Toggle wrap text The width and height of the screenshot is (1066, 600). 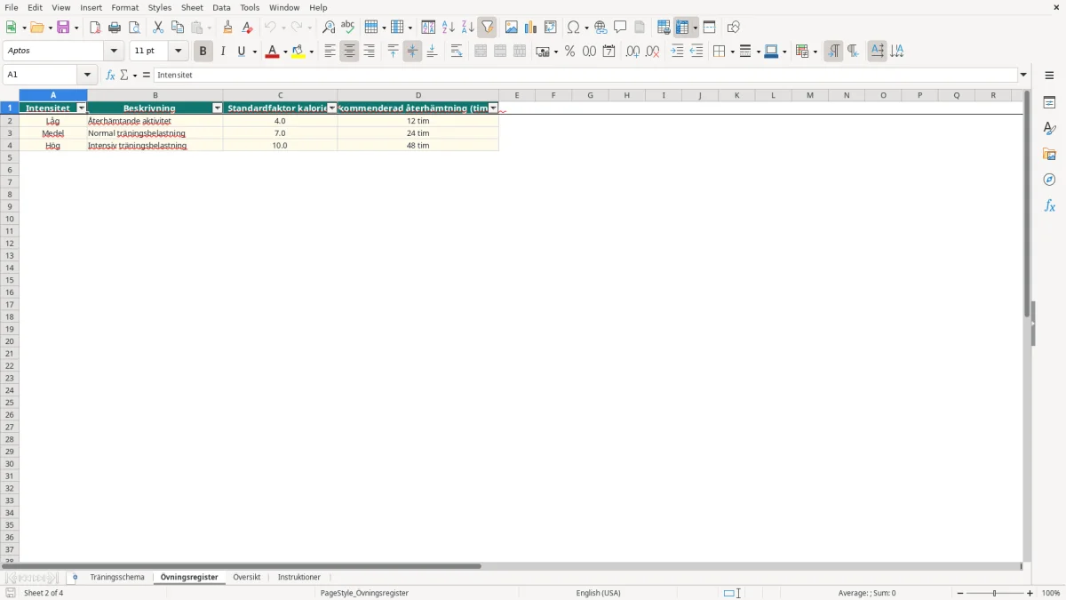point(457,52)
